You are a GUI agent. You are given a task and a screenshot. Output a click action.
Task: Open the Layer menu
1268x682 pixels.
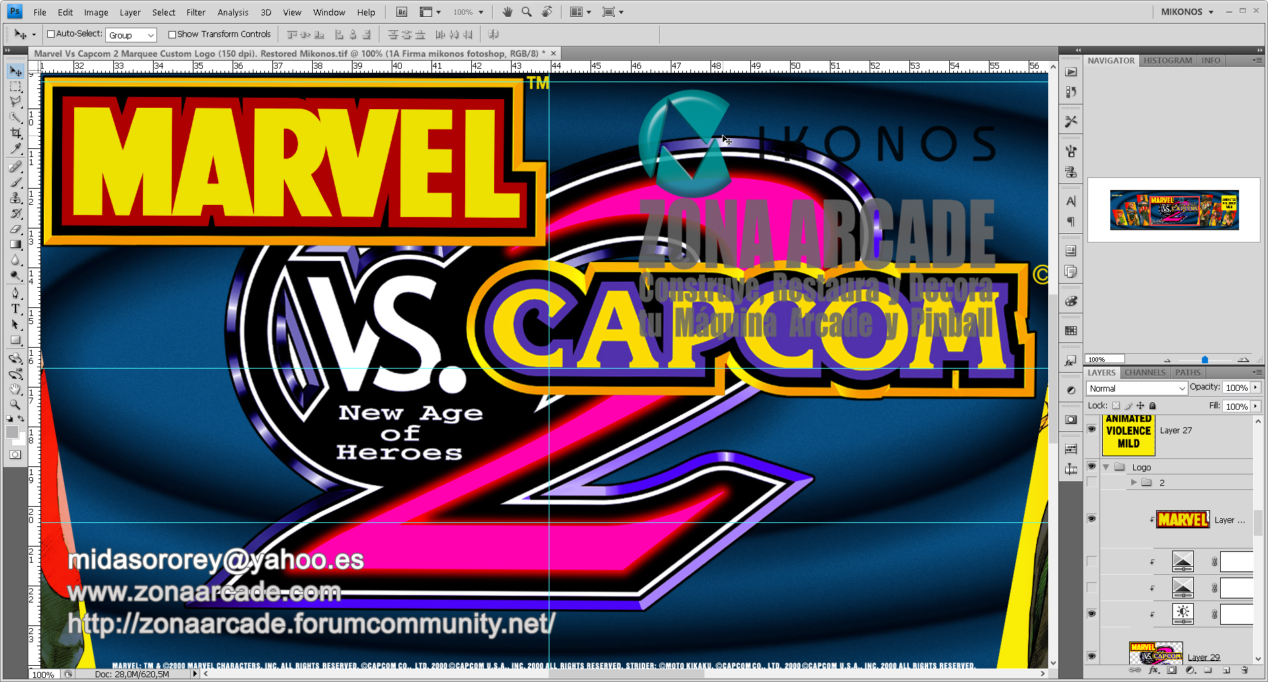tap(130, 12)
